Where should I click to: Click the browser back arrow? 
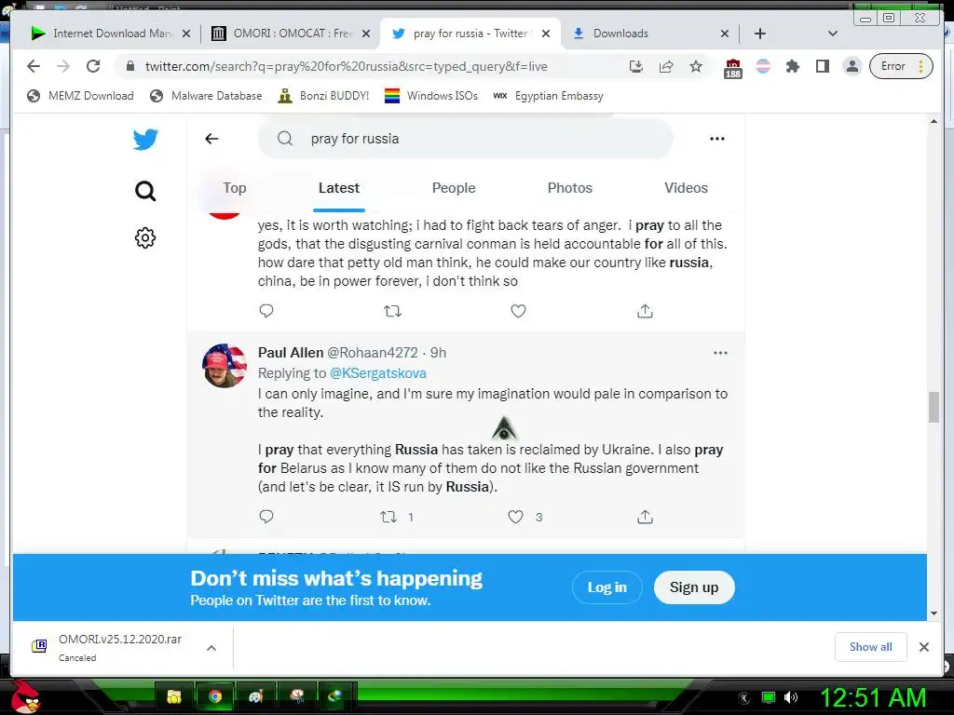34,66
